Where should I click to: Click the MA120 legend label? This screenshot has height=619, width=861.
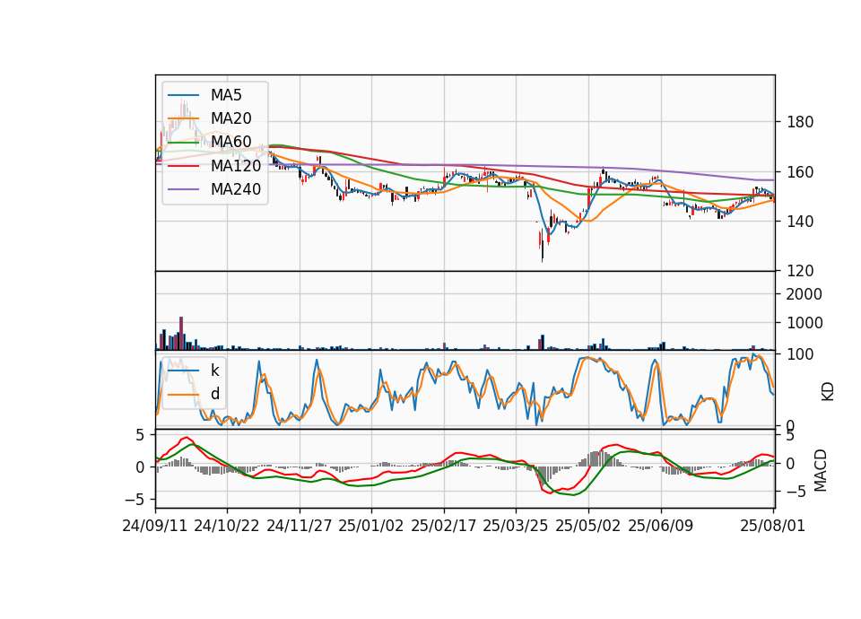[236, 166]
